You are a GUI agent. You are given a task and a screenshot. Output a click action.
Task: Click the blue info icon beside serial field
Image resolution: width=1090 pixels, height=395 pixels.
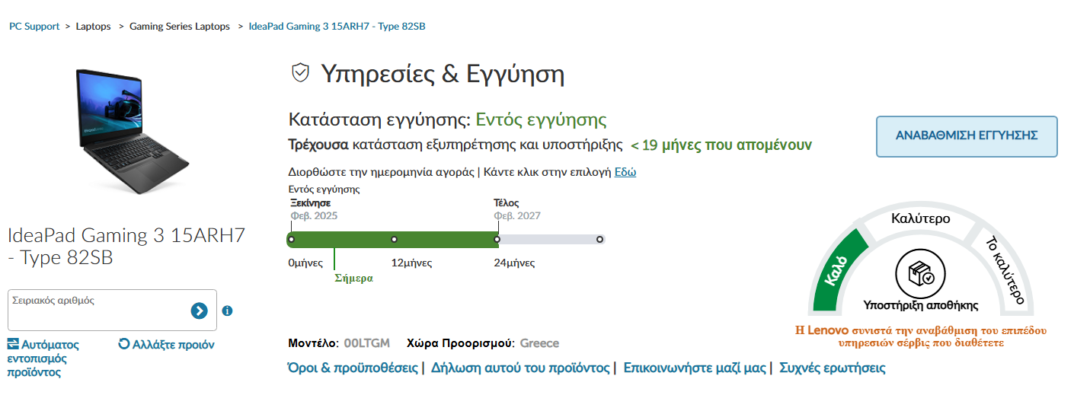[x=227, y=311]
